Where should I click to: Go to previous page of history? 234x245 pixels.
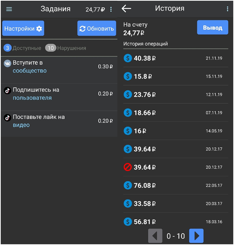(155, 236)
